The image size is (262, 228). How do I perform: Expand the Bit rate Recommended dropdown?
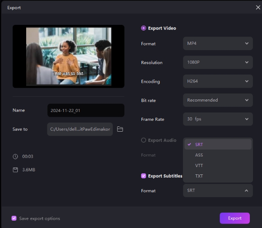tap(218, 100)
